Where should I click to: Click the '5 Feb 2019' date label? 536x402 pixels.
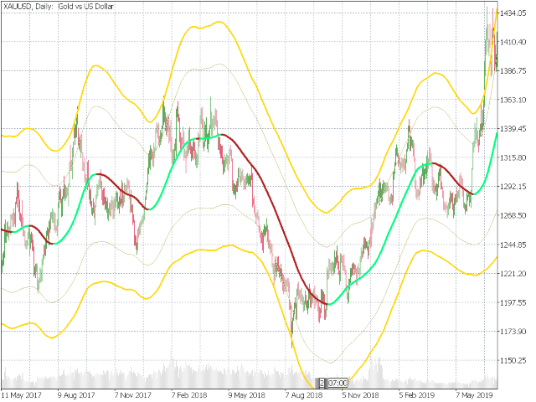coord(417,395)
